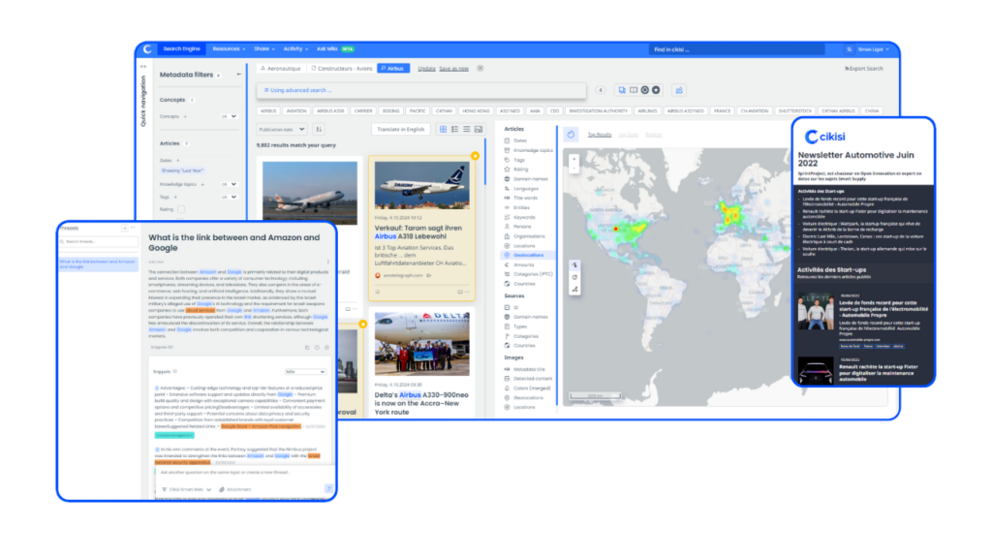Open the Activity menu
The image size is (992, 558).
295,48
